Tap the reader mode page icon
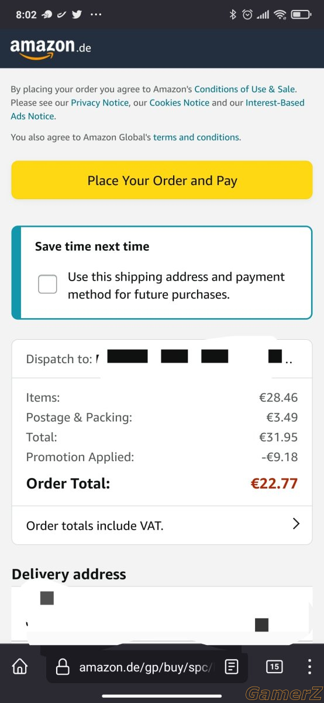This screenshot has height=703, width=324. (232, 667)
